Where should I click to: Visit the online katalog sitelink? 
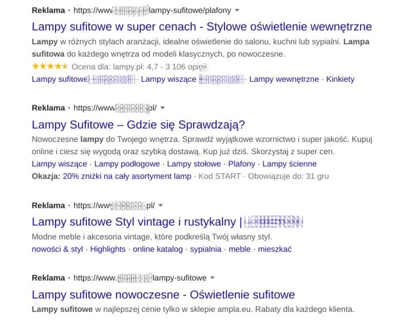point(158,249)
